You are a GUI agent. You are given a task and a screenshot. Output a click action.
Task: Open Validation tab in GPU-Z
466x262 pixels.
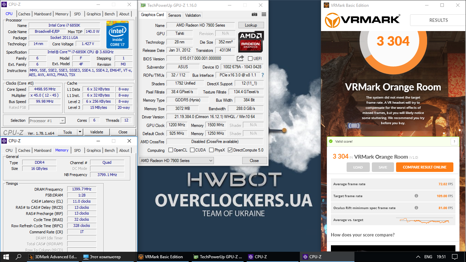pyautogui.click(x=193, y=15)
